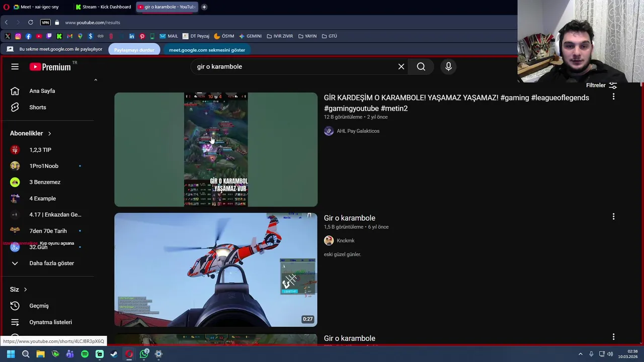Open the Pinterest bookmark
The height and width of the screenshot is (362, 644).
pos(142,36)
